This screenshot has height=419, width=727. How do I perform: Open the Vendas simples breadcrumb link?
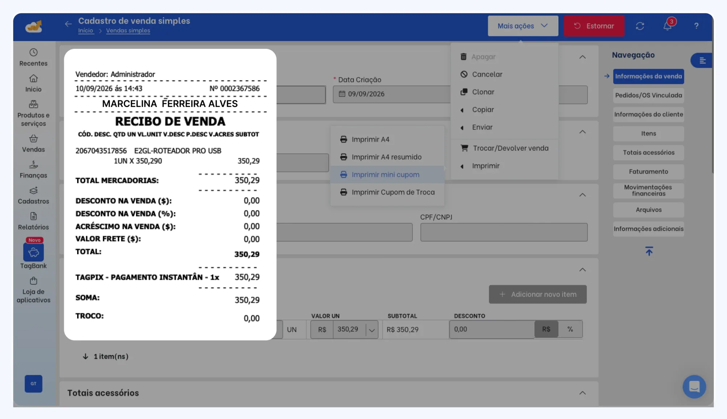pyautogui.click(x=128, y=31)
